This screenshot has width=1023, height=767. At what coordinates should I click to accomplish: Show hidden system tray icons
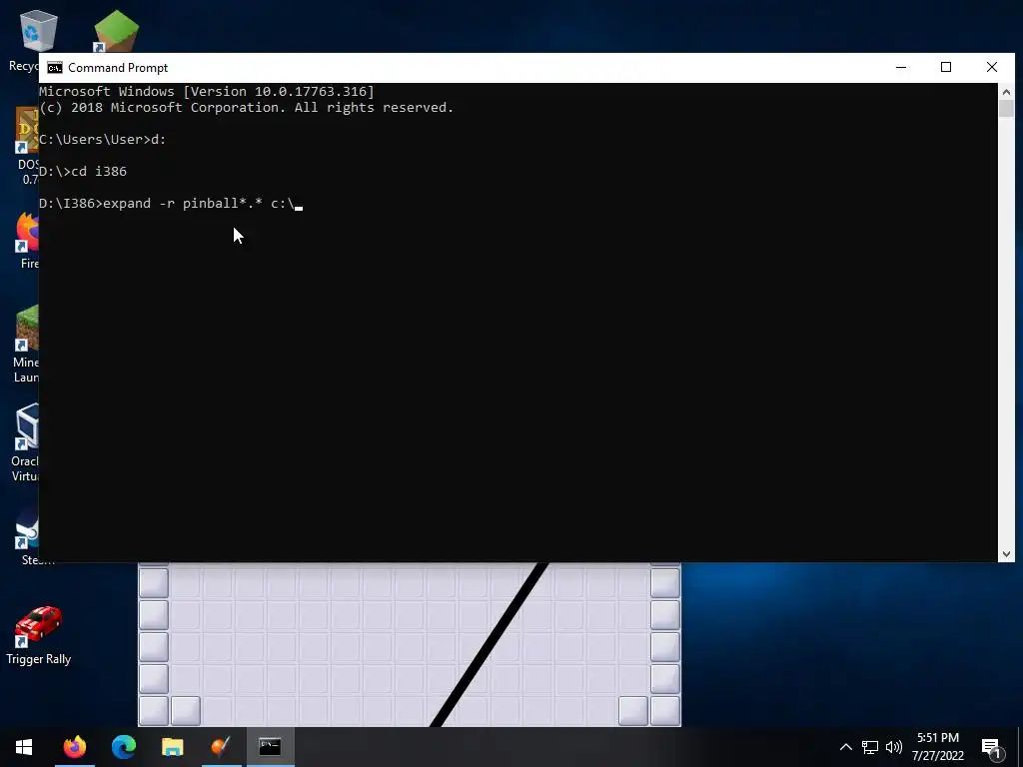pyautogui.click(x=845, y=747)
